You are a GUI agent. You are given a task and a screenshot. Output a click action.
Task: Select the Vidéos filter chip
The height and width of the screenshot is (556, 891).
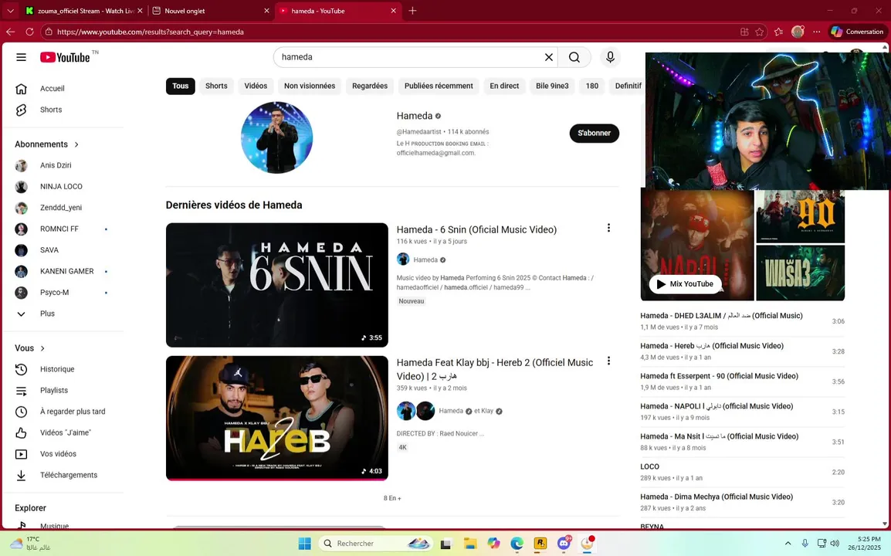[x=256, y=86]
